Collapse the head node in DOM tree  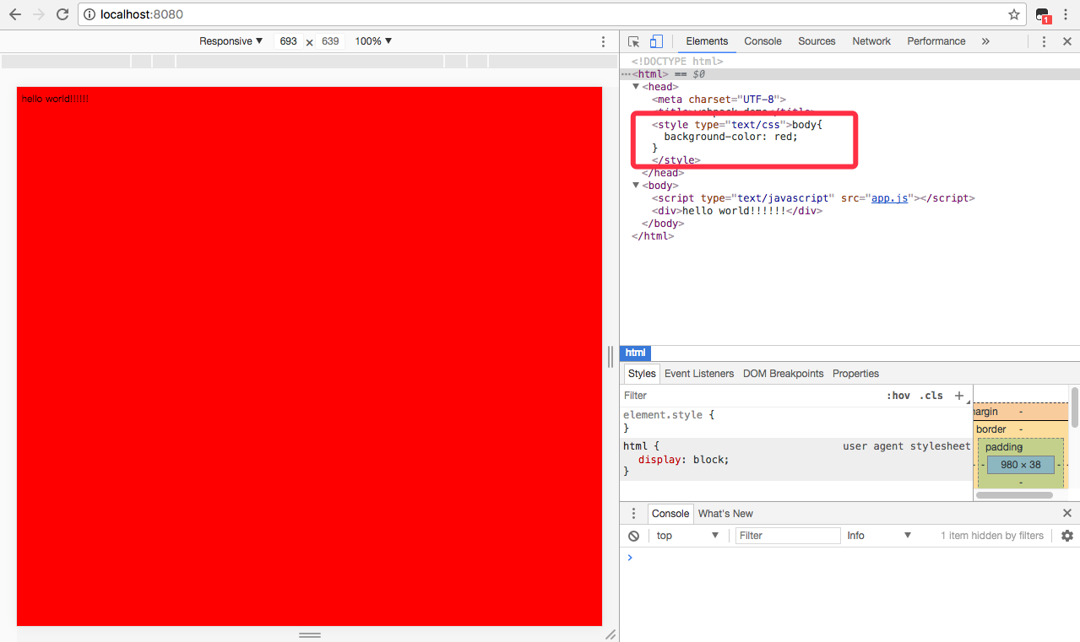[637, 87]
